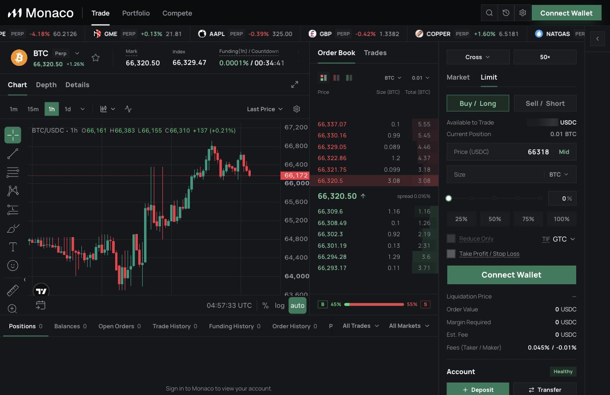
Task: Open the Cross margin mode dropdown
Action: [x=478, y=57]
